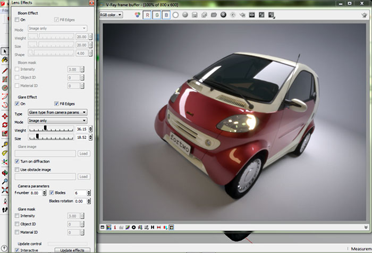Click the Update effects button
The image size is (372, 253).
tap(72, 250)
